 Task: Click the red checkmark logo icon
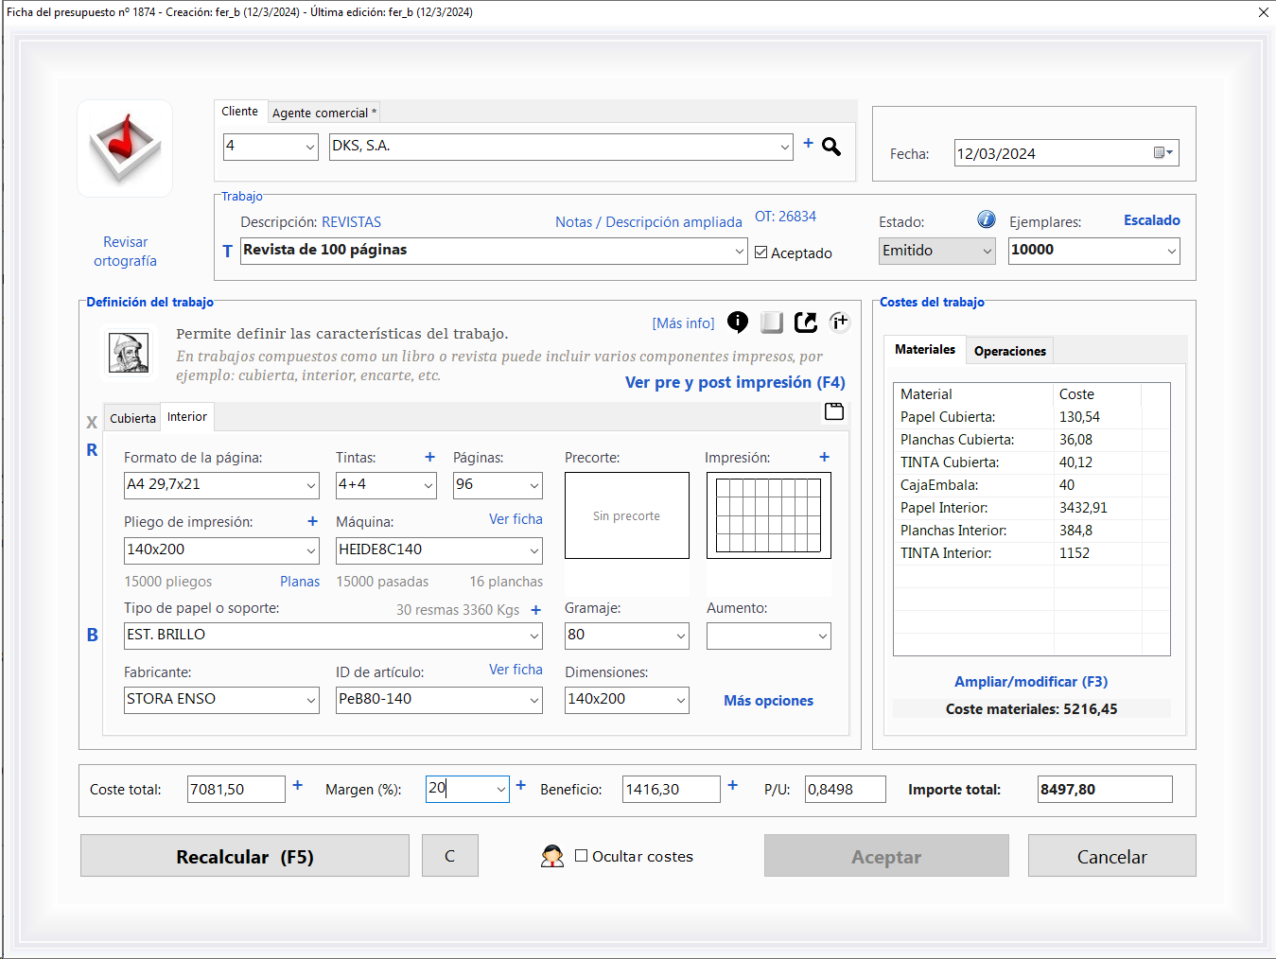tap(125, 148)
